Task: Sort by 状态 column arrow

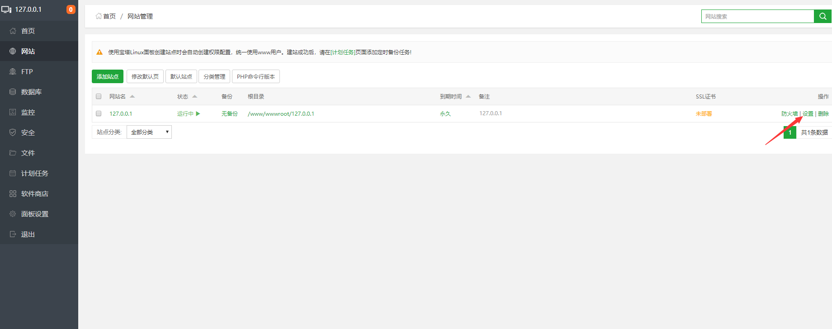Action: [195, 96]
